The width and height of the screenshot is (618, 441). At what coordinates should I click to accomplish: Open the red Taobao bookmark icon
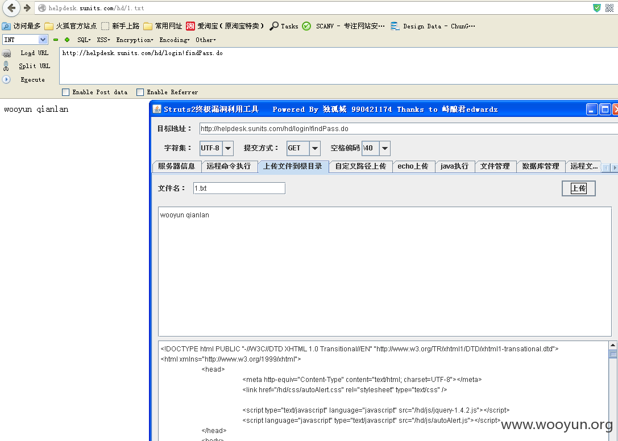point(190,26)
